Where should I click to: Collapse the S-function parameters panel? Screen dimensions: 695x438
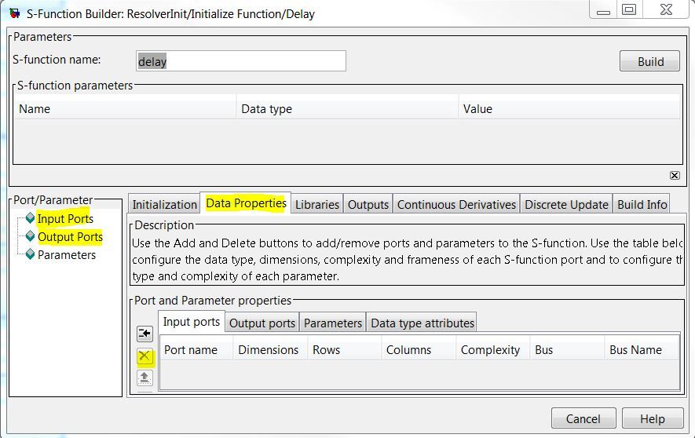pyautogui.click(x=674, y=175)
